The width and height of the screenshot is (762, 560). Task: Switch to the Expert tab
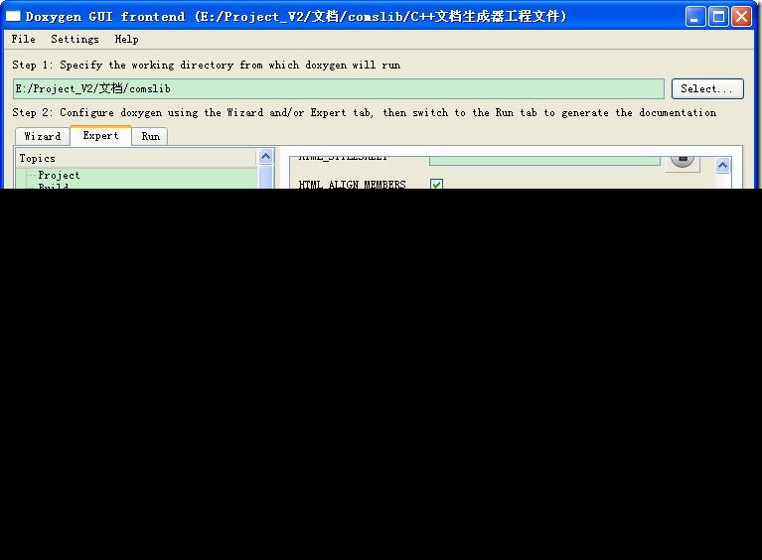100,135
